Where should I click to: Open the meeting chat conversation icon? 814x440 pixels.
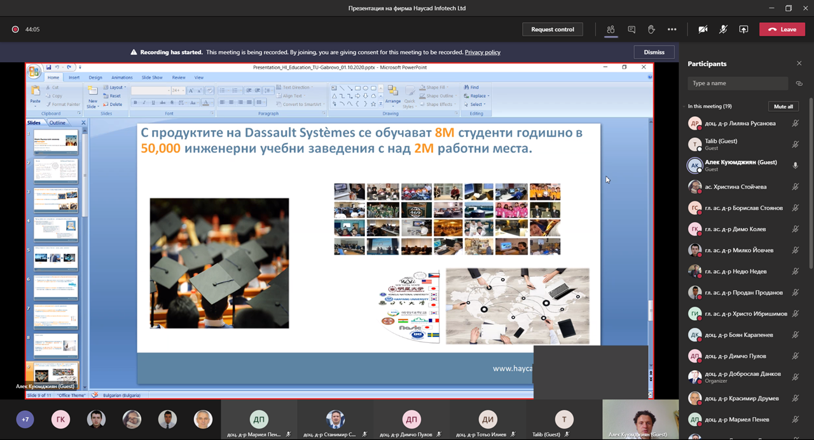tap(631, 29)
